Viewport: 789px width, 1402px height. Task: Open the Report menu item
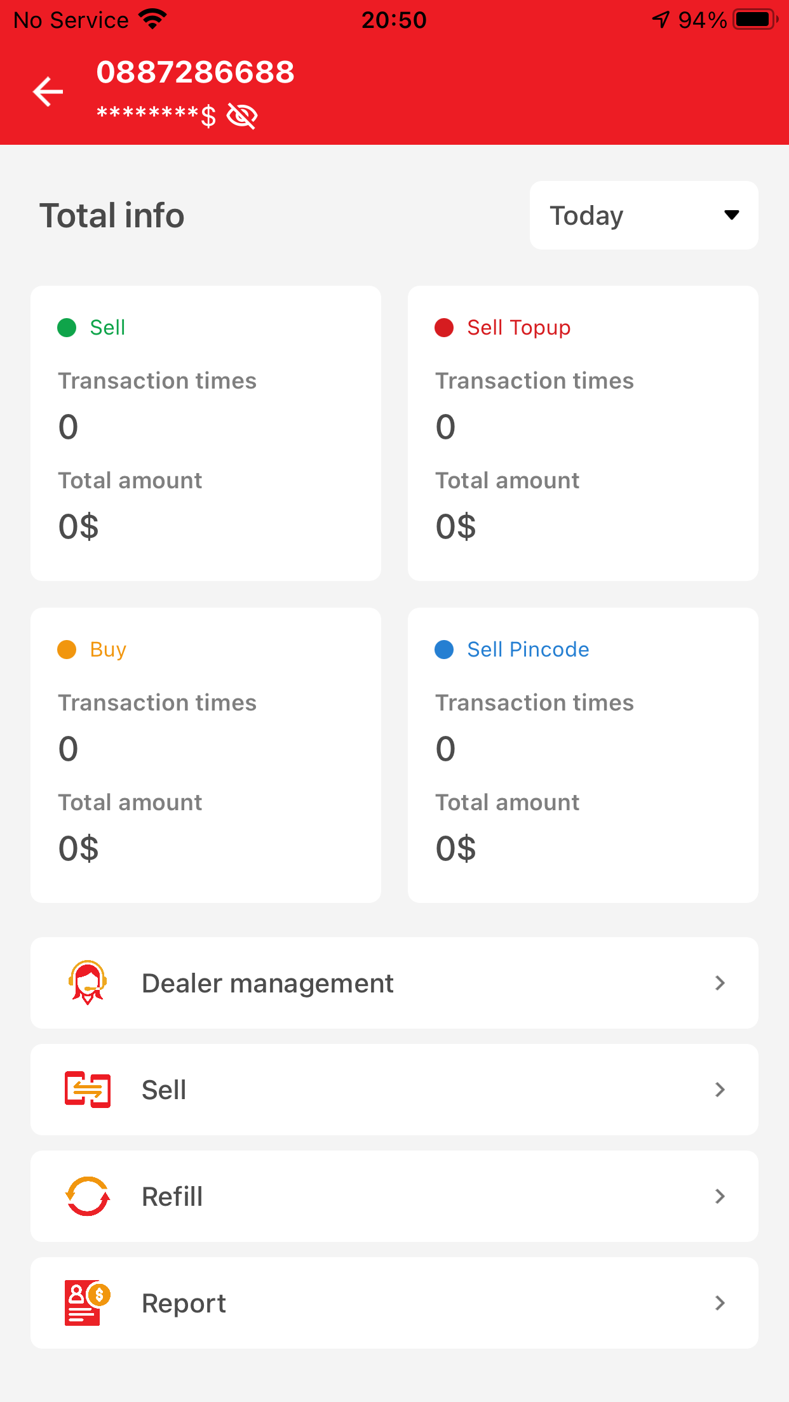point(184,1303)
